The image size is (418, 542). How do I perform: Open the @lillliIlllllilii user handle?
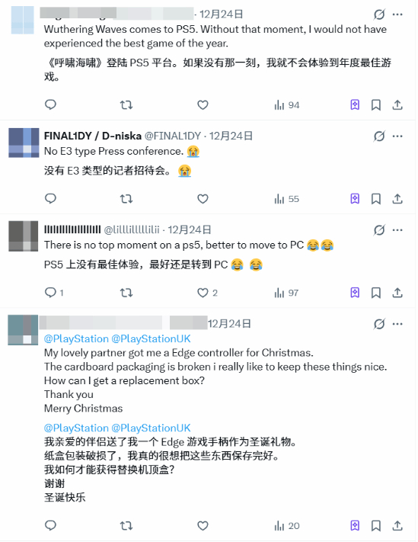tap(132, 230)
